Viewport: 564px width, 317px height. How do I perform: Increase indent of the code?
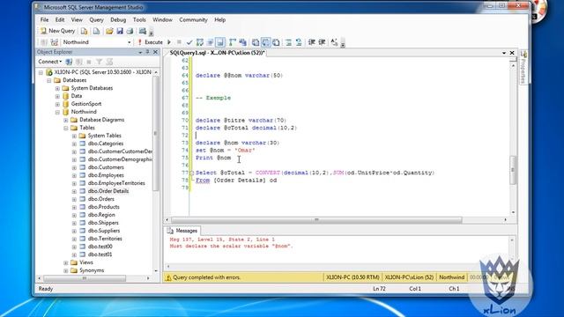point(322,42)
